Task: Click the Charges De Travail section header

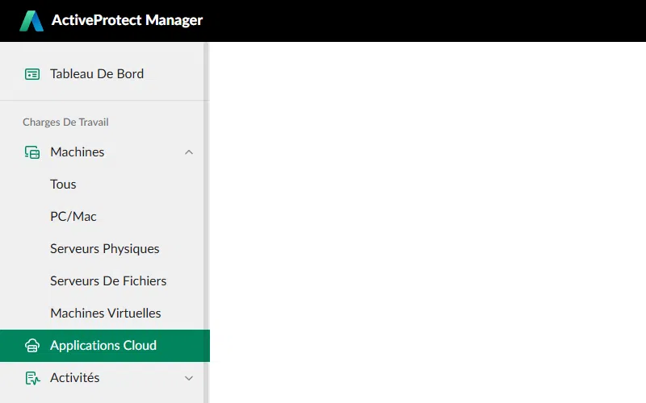Action: coord(65,123)
